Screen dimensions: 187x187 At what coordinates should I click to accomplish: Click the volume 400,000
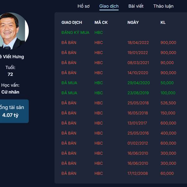pyautogui.click(x=168, y=133)
